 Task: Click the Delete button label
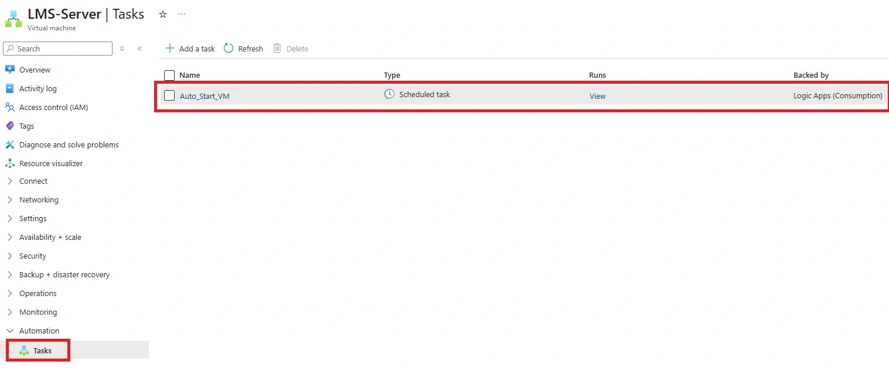297,49
